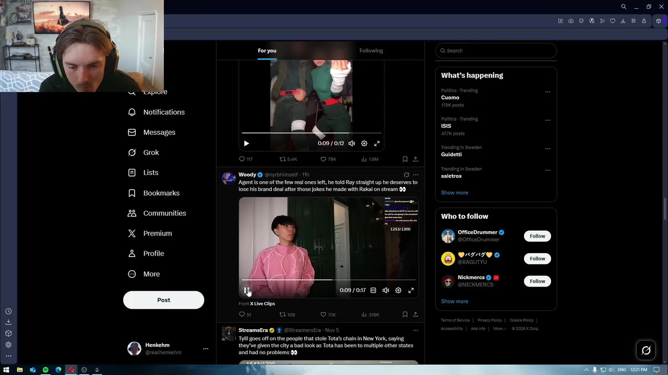Share the top dance video post
This screenshot has width=668, height=375.
pyautogui.click(x=415, y=159)
